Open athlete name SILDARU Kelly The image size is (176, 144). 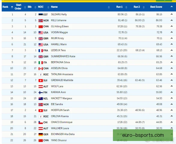(x=59, y=14)
